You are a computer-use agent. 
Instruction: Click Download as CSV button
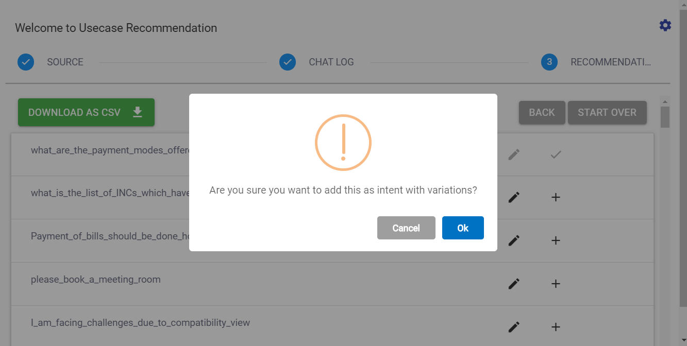86,112
